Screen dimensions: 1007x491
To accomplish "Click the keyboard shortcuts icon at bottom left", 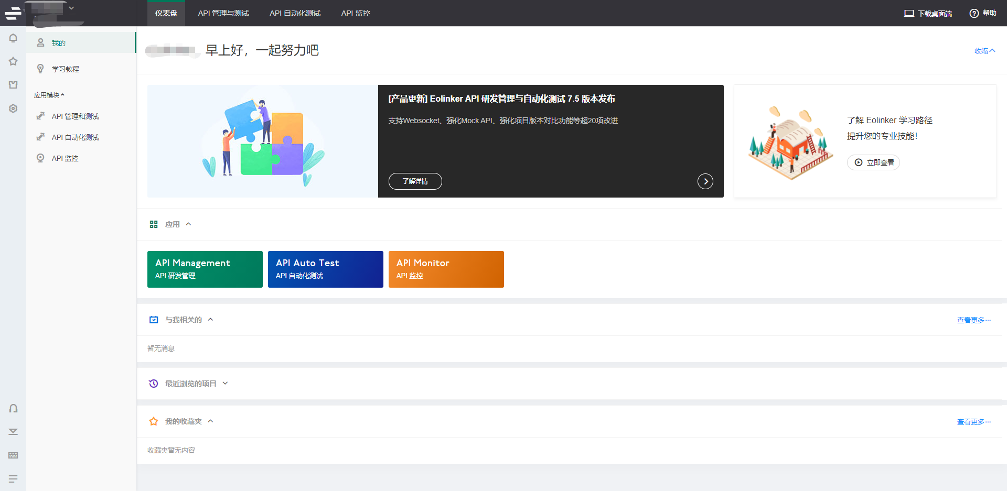I will click(13, 455).
